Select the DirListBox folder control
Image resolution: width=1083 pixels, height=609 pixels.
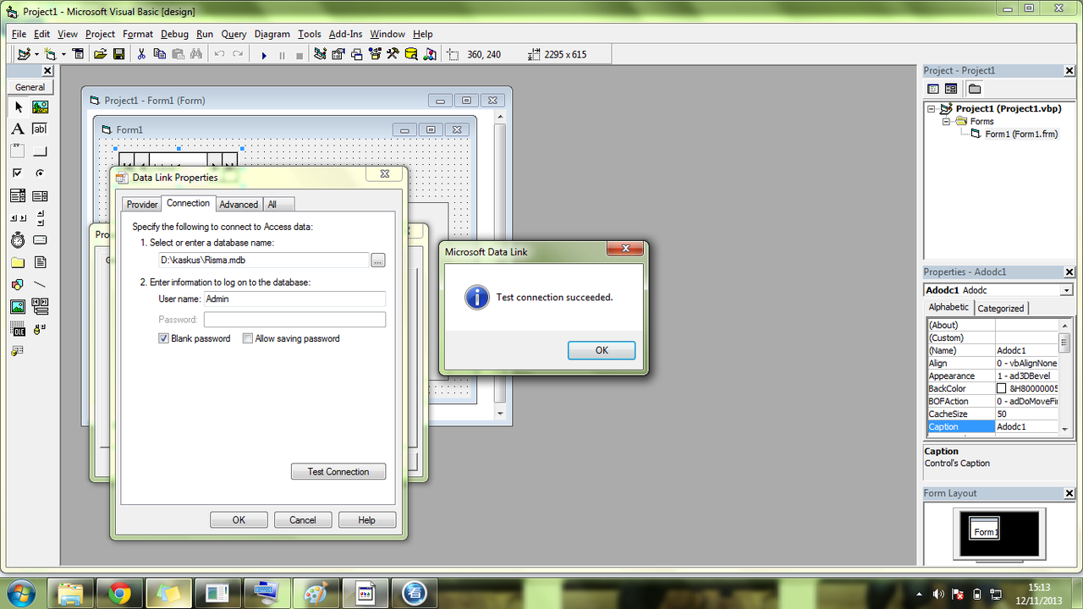(x=18, y=262)
